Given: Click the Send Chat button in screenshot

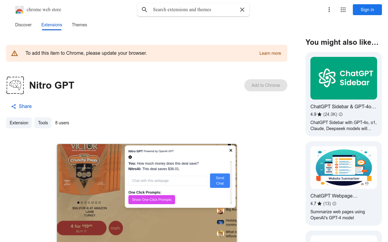Looking at the screenshot, I should (x=220, y=181).
